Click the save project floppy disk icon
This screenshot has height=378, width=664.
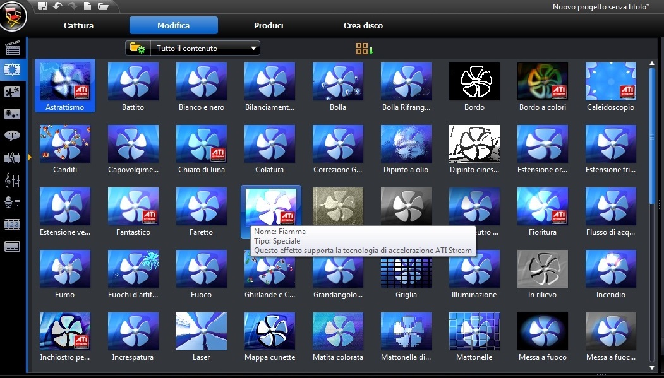coord(42,6)
